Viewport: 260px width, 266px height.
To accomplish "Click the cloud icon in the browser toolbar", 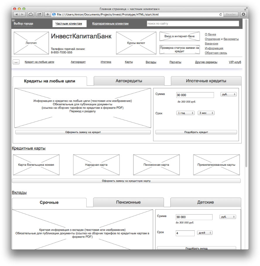I will tap(30, 14).
